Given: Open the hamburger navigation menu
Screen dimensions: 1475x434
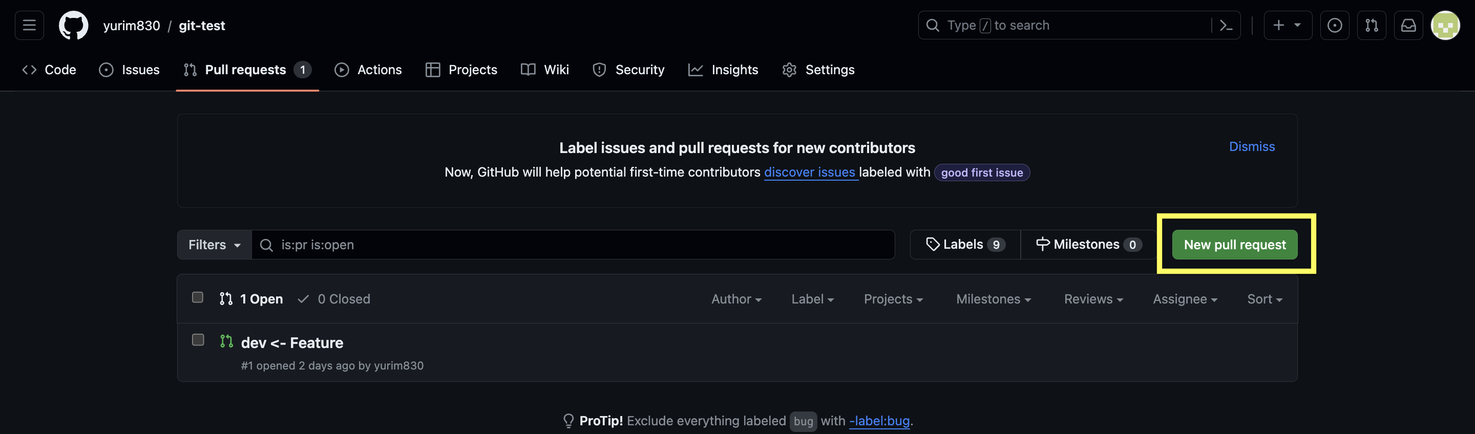Looking at the screenshot, I should click(29, 25).
